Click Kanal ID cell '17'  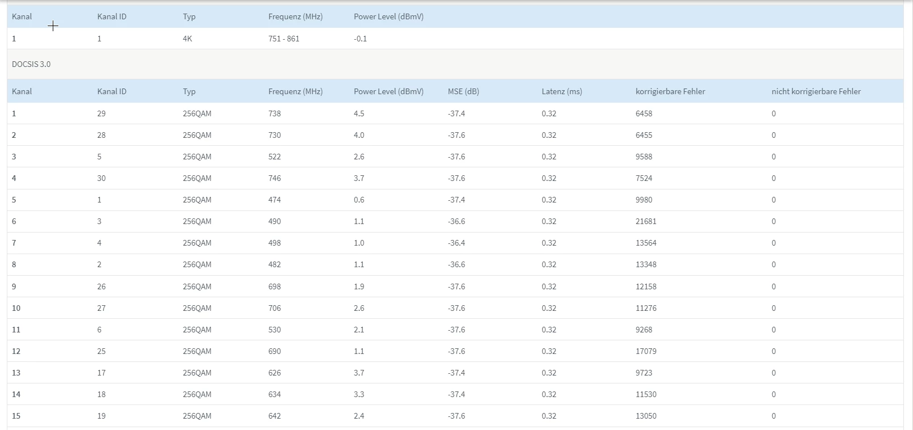point(102,373)
